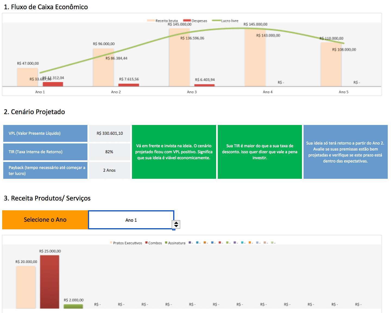Click the Receita bruta legend swatch
391x313 pixels.
(151, 21)
